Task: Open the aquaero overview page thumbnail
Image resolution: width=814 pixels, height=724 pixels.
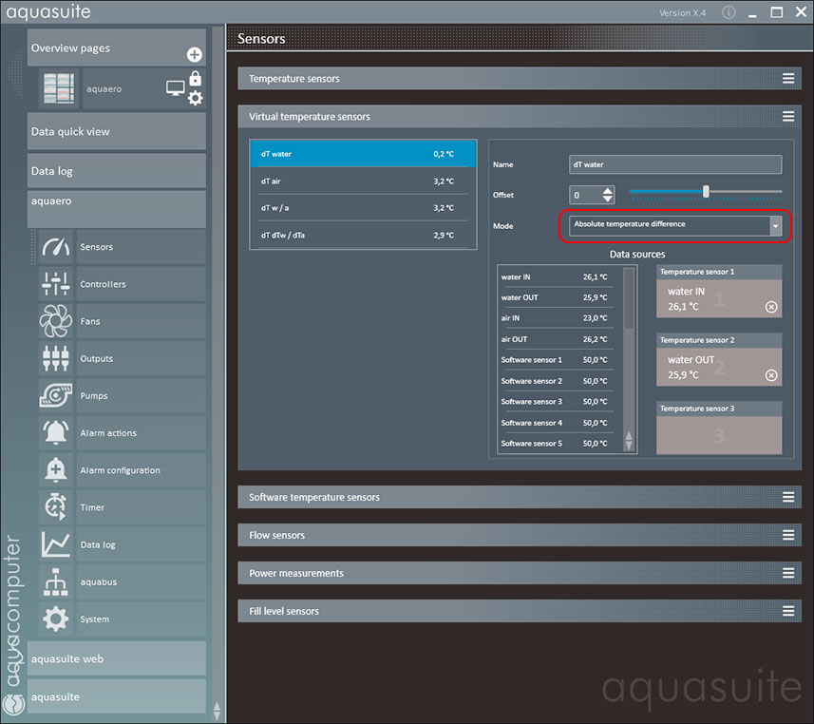Action: point(59,88)
